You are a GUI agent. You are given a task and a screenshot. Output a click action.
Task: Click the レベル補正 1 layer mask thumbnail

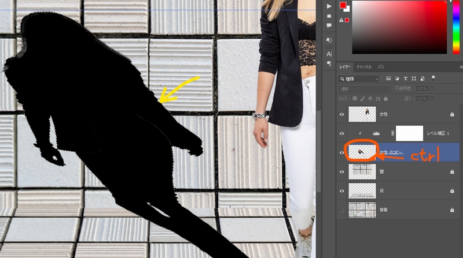tap(410, 133)
